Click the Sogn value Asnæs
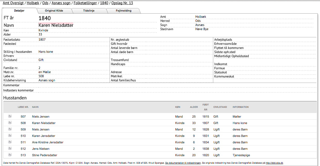Screen dimensions: 320x166 [200, 25]
